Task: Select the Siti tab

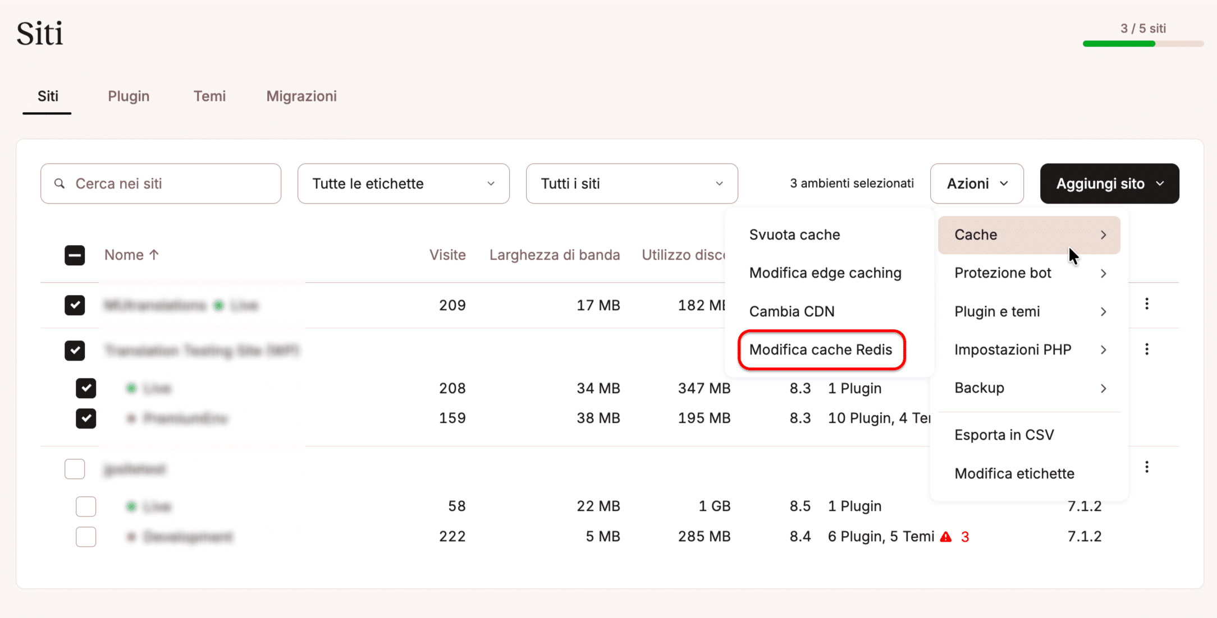Action: tap(48, 96)
